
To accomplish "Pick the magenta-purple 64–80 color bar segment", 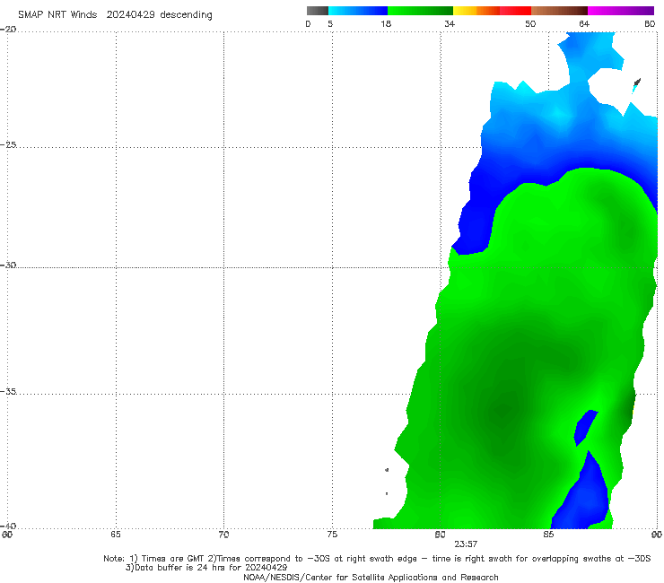I will (621, 11).
